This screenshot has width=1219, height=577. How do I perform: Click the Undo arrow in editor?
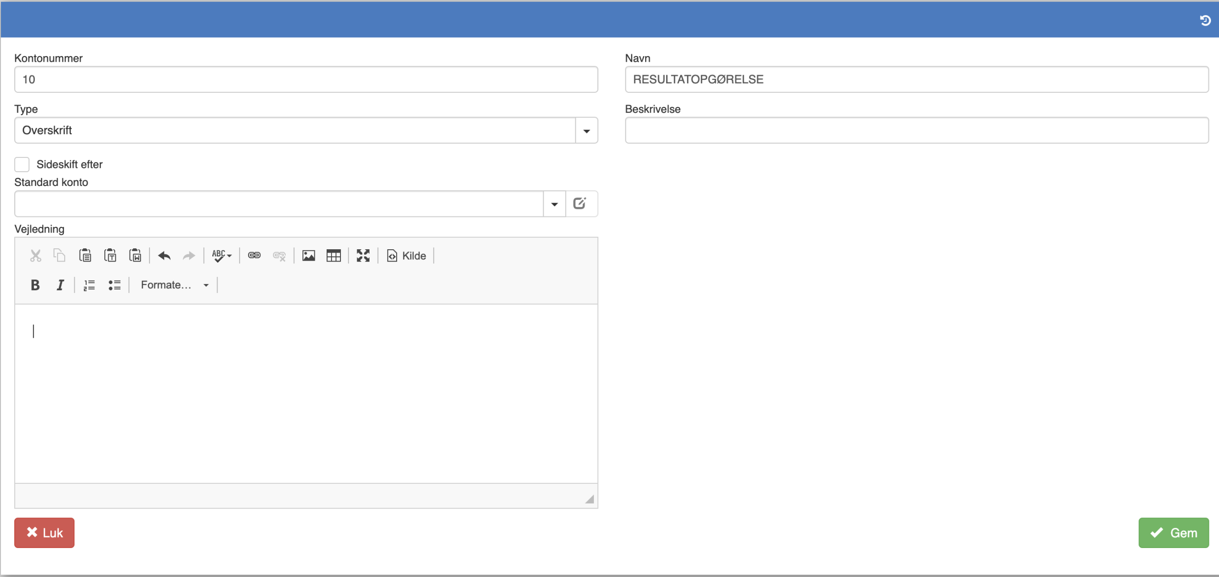(164, 256)
